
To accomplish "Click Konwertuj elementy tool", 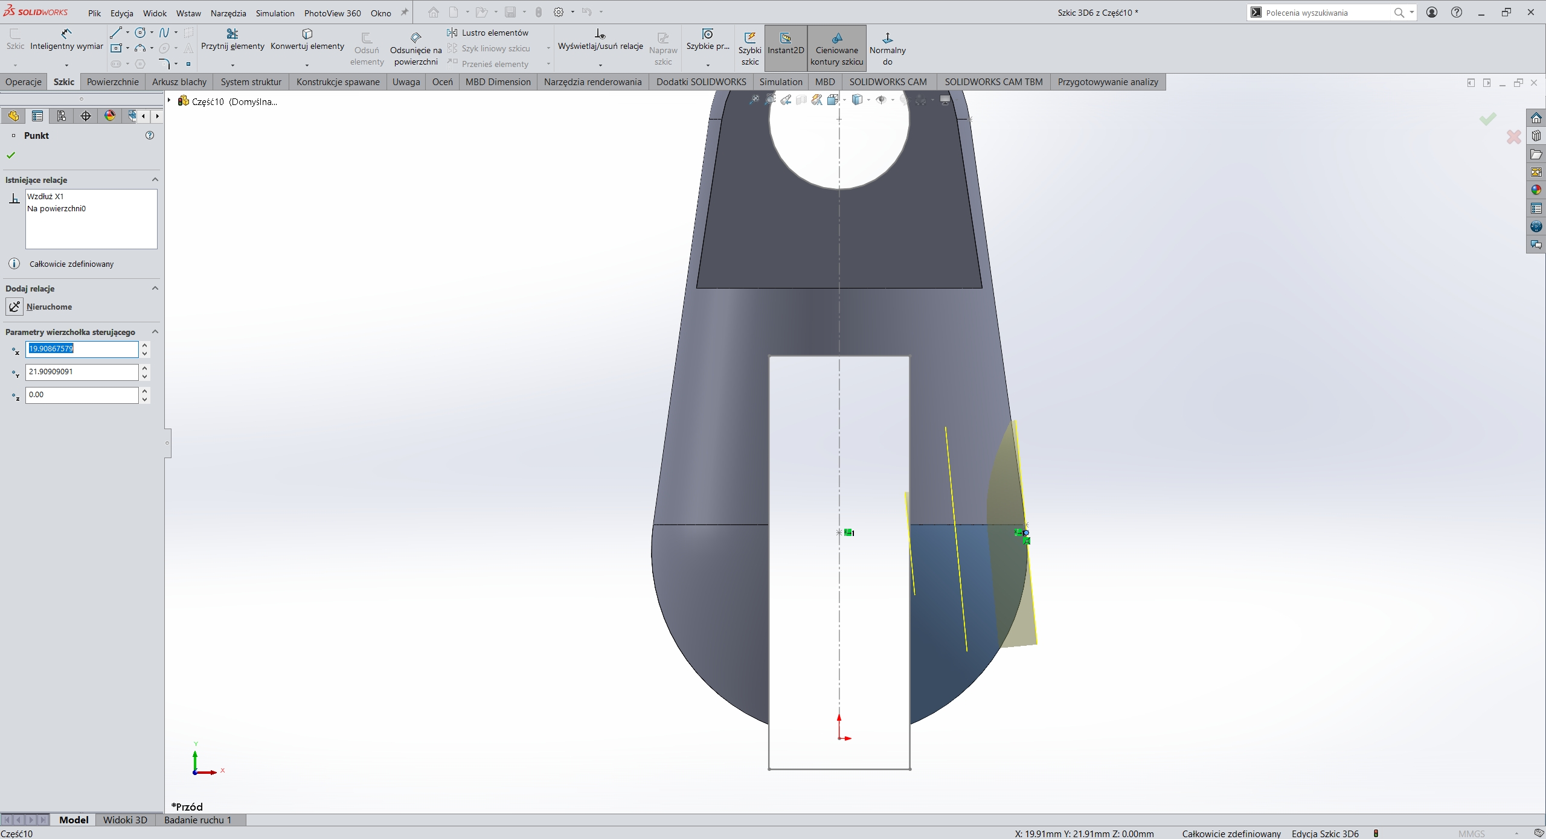I will tap(307, 39).
